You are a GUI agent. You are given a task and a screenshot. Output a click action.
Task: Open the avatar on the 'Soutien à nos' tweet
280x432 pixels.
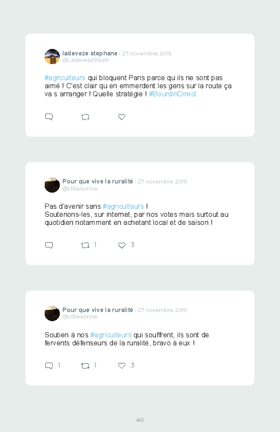(x=52, y=313)
